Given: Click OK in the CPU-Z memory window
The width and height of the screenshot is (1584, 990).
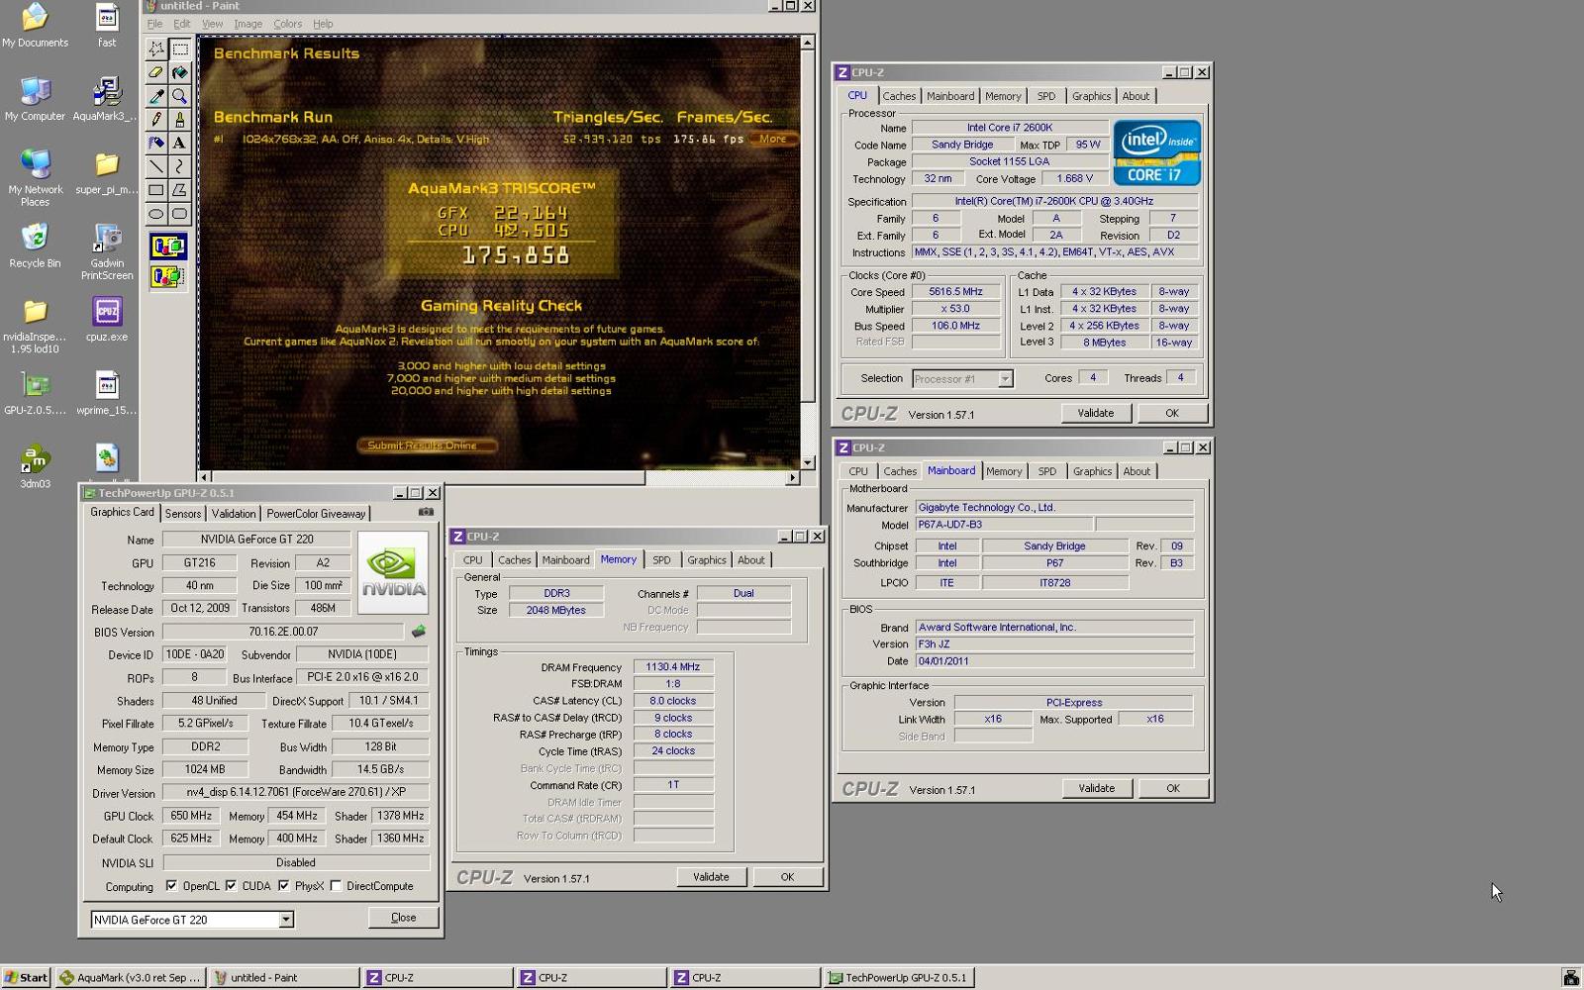Looking at the screenshot, I should tap(787, 877).
